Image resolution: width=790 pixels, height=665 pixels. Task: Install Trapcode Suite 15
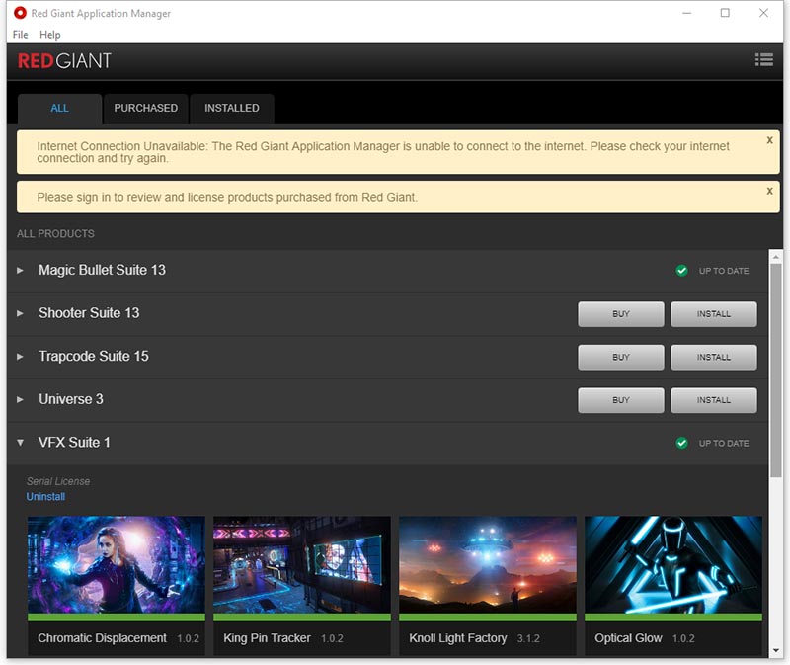point(713,357)
